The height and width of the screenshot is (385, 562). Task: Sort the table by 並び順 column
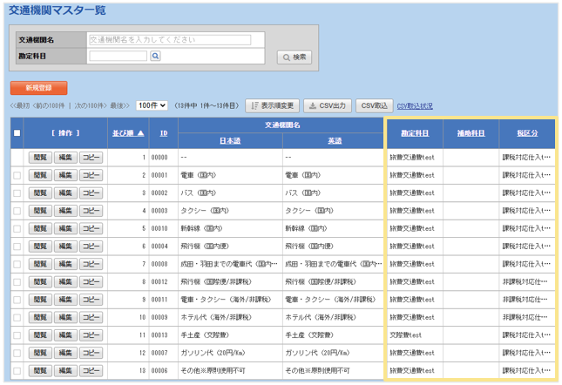[x=128, y=133]
